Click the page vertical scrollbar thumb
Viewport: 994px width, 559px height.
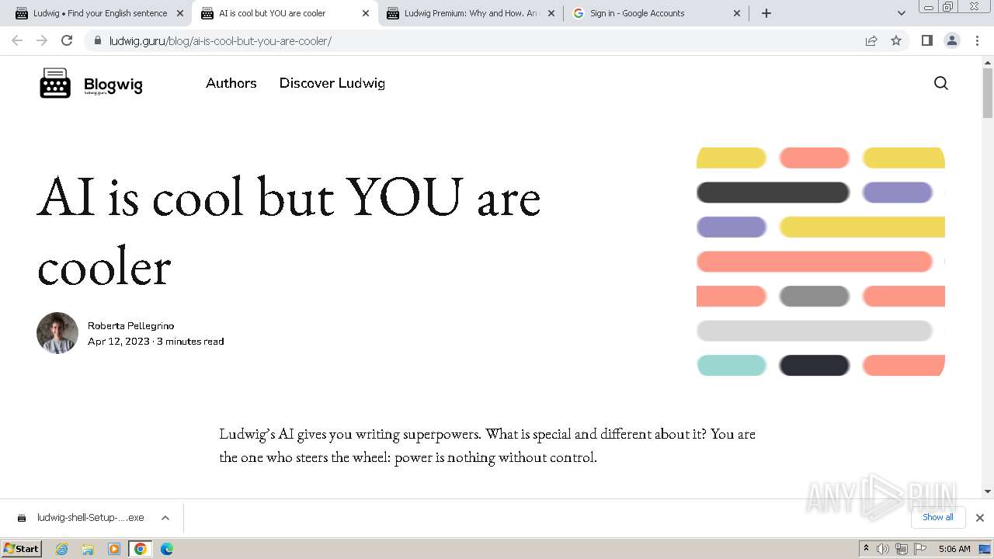(987, 92)
